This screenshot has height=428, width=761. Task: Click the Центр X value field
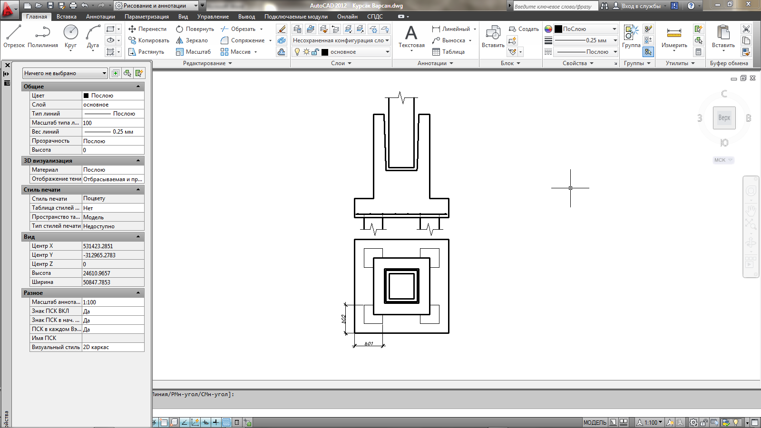coord(113,246)
